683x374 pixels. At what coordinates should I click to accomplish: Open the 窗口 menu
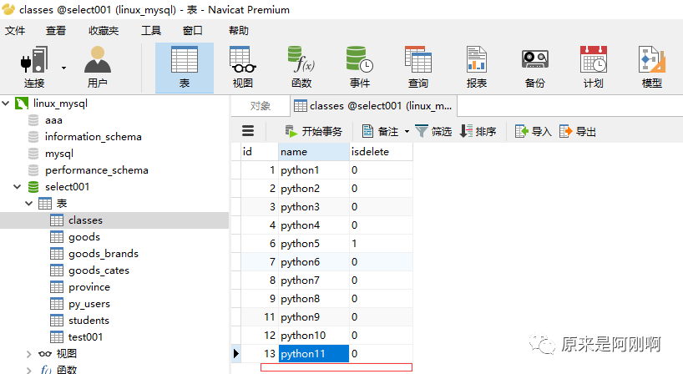[193, 31]
